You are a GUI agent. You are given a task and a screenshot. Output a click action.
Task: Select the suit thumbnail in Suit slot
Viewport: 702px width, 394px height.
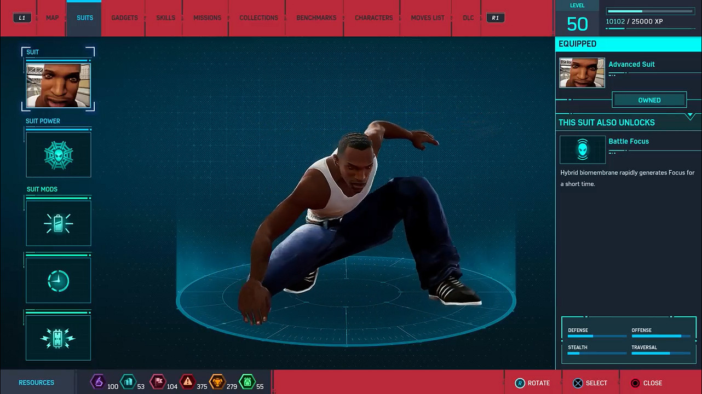tap(58, 85)
